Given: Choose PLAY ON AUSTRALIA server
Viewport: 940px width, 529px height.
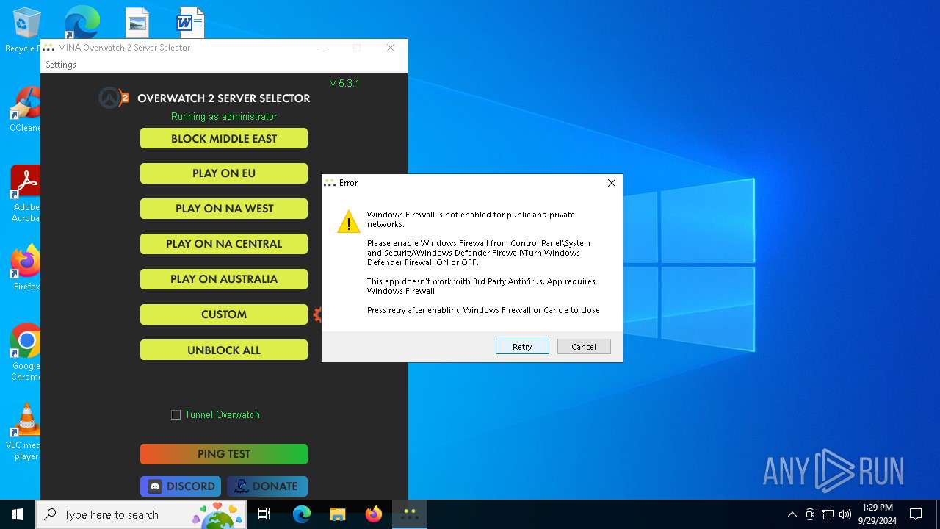Looking at the screenshot, I should tap(224, 279).
